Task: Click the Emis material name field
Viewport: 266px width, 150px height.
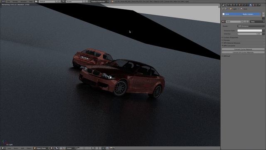Action: click(x=234, y=22)
